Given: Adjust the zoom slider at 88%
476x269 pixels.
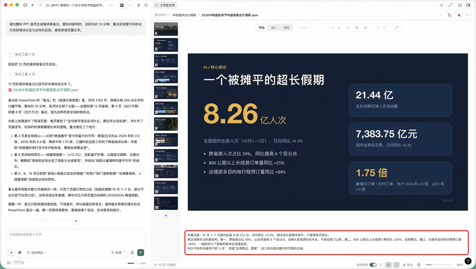Looking at the screenshot, I should point(432,265).
